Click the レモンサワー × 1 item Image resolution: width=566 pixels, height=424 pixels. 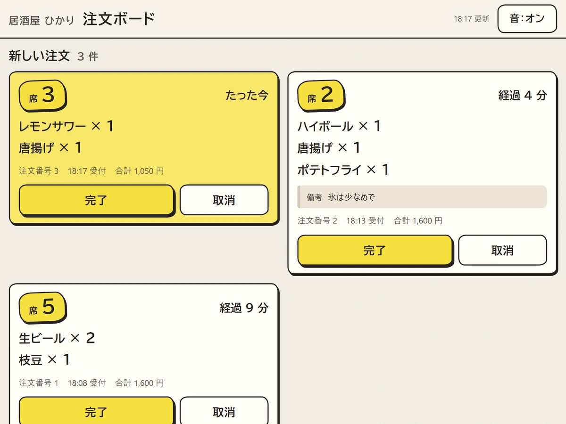point(67,126)
